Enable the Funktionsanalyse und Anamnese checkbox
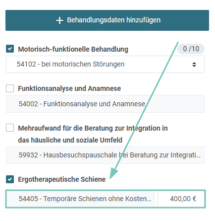 pos(10,88)
